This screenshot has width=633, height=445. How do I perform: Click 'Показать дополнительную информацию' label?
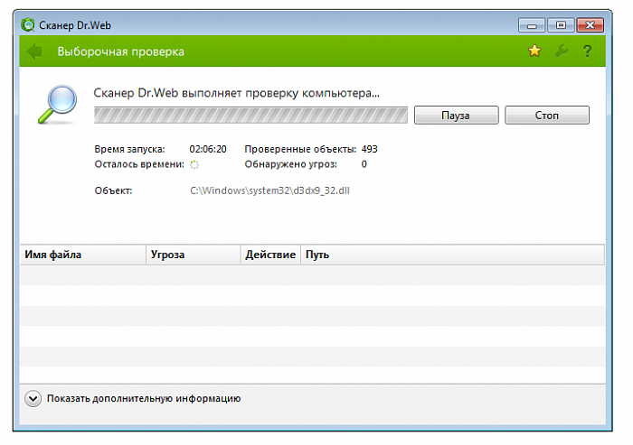[x=144, y=398]
